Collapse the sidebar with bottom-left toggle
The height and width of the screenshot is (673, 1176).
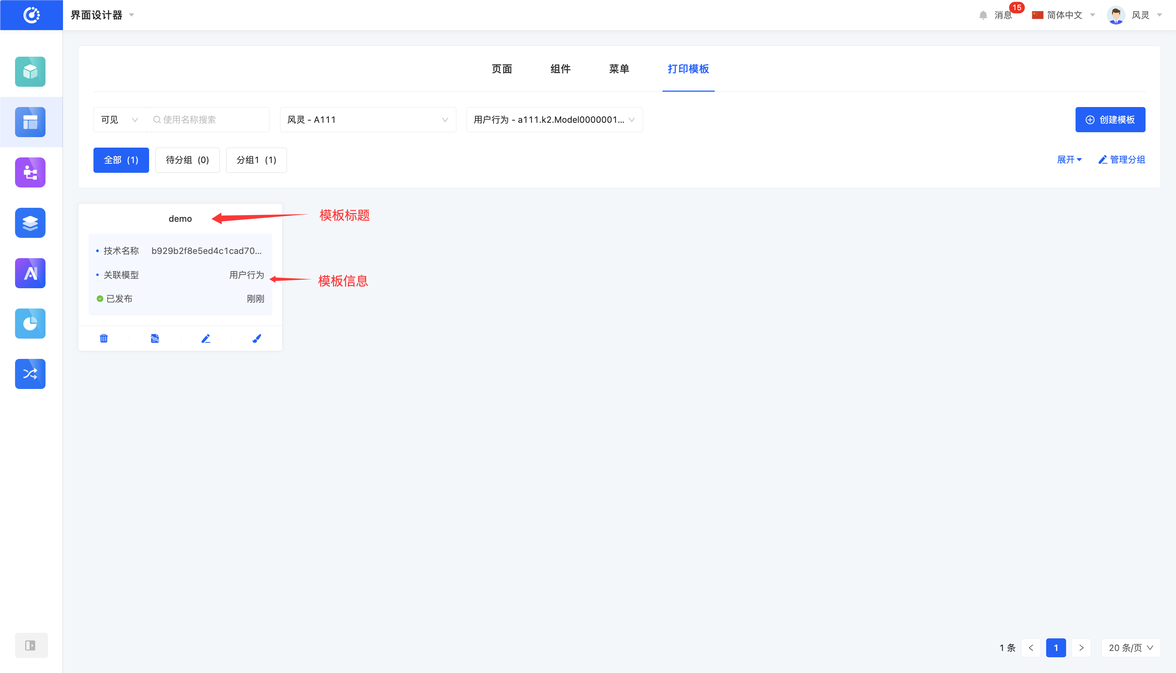(x=31, y=645)
